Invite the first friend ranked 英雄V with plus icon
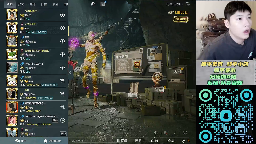 62,15
